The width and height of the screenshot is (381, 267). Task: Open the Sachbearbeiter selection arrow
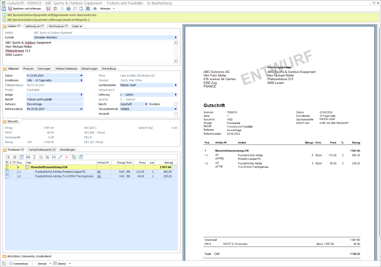(x=176, y=85)
